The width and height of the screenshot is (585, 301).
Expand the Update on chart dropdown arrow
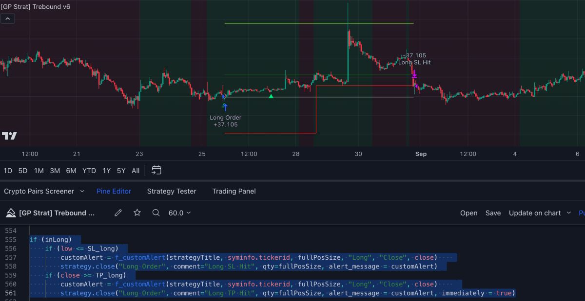coord(568,213)
